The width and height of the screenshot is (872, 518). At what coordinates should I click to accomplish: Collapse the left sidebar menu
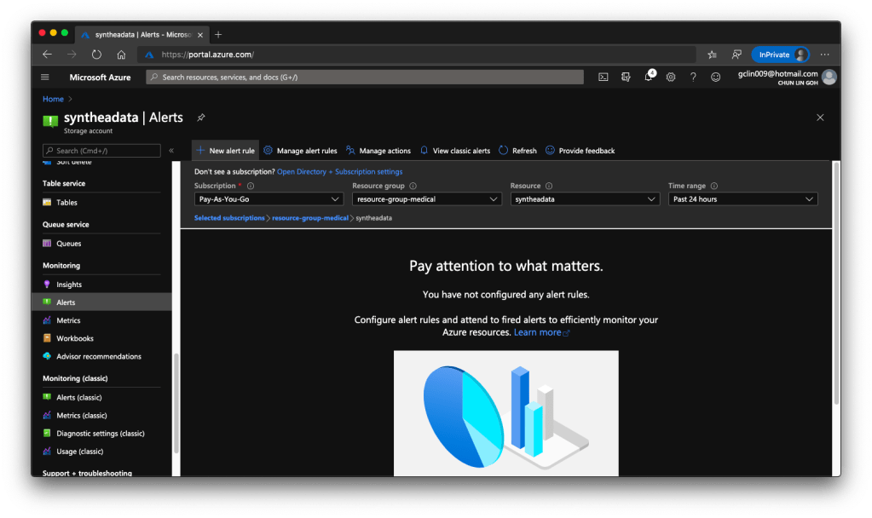click(171, 151)
